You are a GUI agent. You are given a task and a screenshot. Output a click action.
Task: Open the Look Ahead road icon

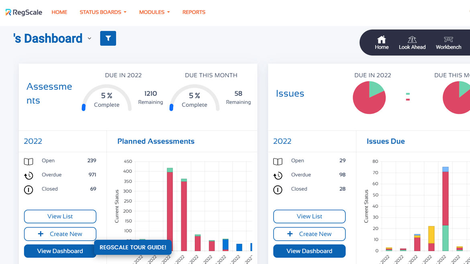[412, 39]
